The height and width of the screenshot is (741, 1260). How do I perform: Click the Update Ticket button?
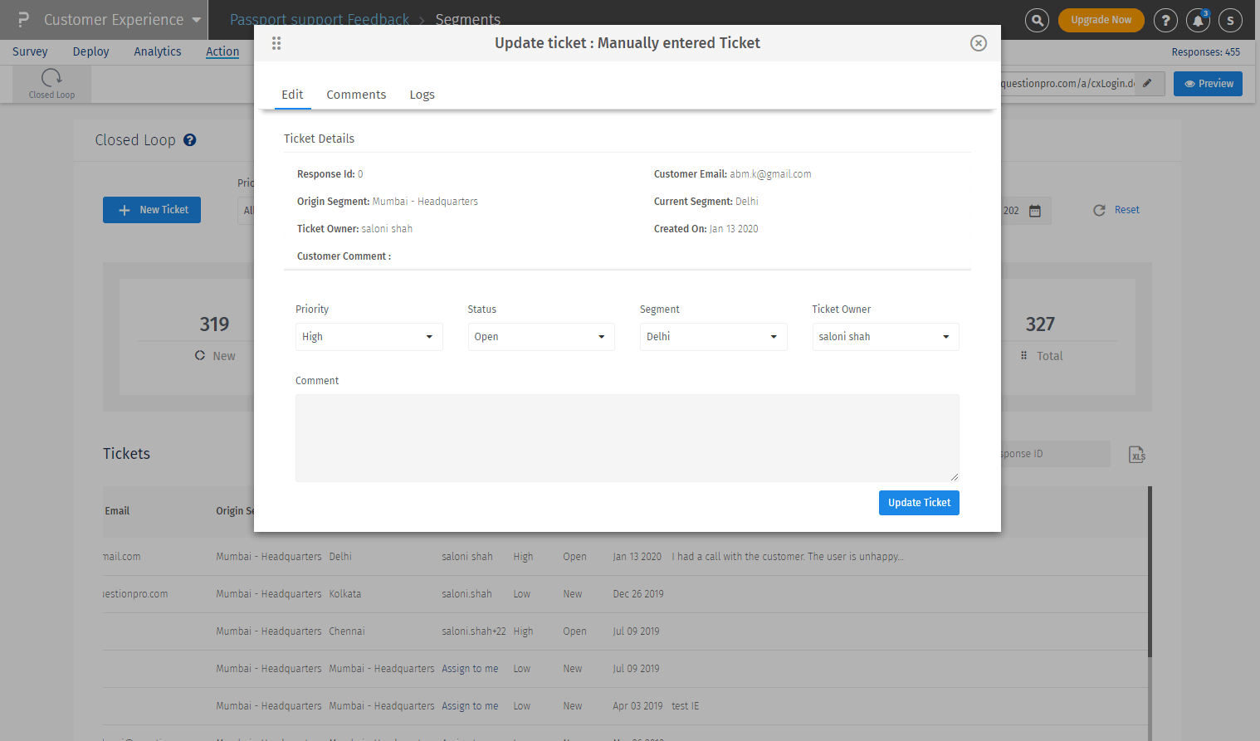point(919,503)
